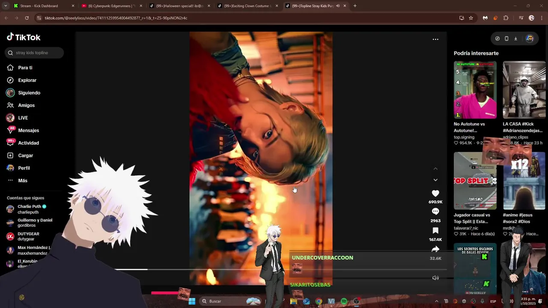The width and height of the screenshot is (548, 308).
Task: Open the No Autotune vs Autotune video
Action: point(475,90)
